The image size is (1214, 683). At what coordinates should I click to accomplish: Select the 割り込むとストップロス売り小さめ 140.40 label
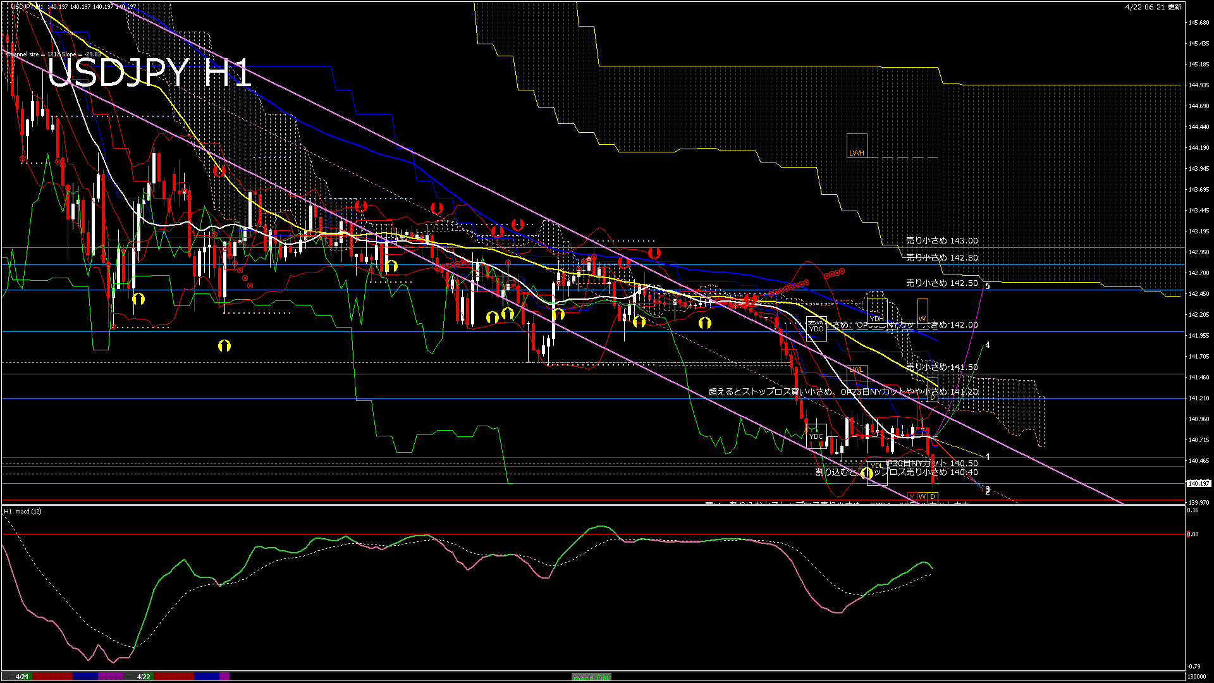[897, 472]
